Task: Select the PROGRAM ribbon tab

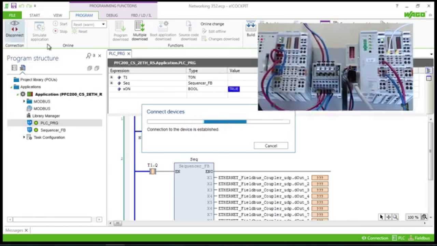Action: (x=84, y=15)
